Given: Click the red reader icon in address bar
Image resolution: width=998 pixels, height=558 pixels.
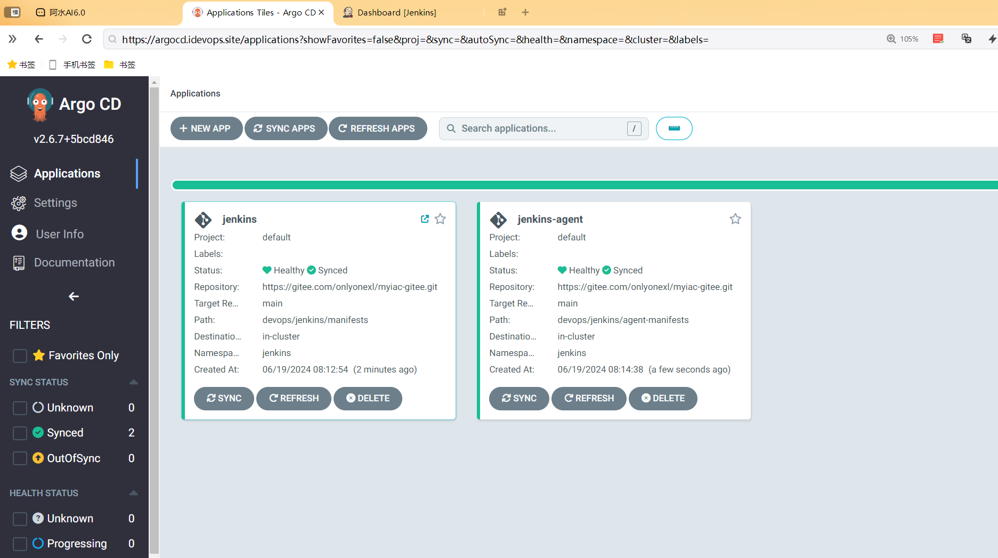Looking at the screenshot, I should [938, 38].
